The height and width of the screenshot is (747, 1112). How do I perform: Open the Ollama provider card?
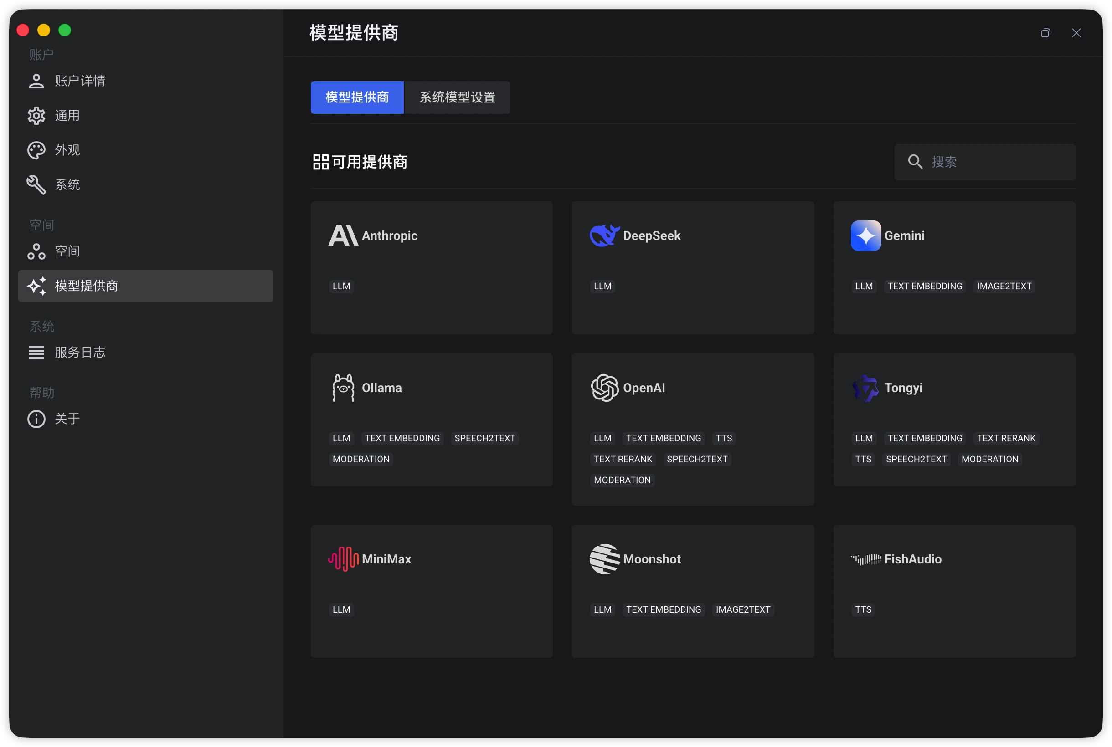[x=432, y=420]
